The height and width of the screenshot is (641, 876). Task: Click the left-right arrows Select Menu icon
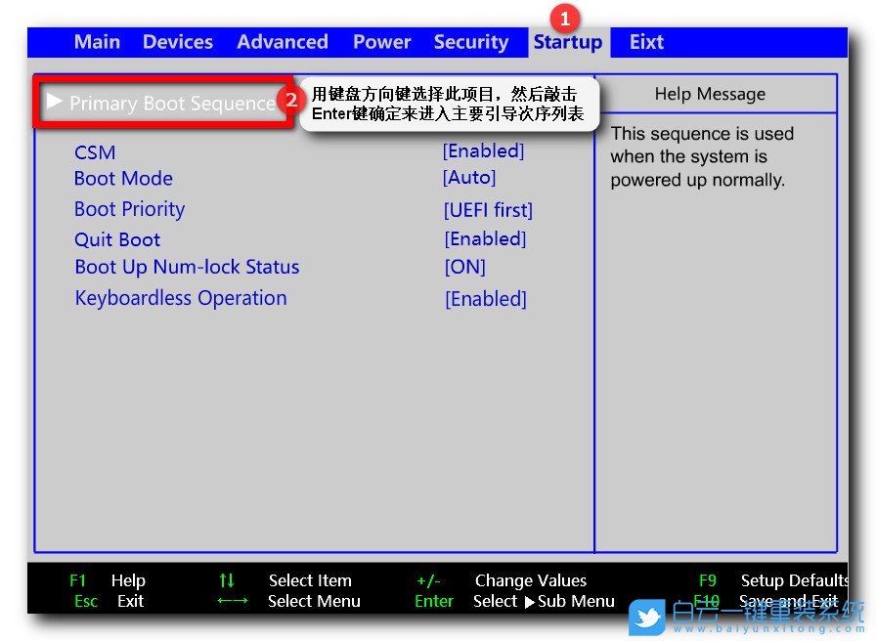point(232,602)
